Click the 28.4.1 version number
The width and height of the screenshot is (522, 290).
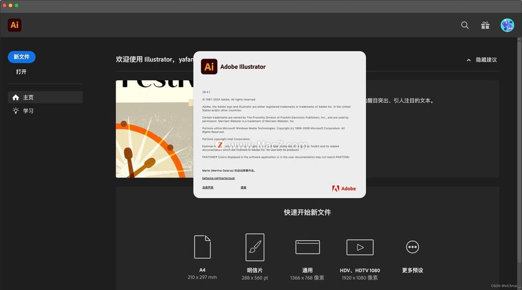point(206,92)
